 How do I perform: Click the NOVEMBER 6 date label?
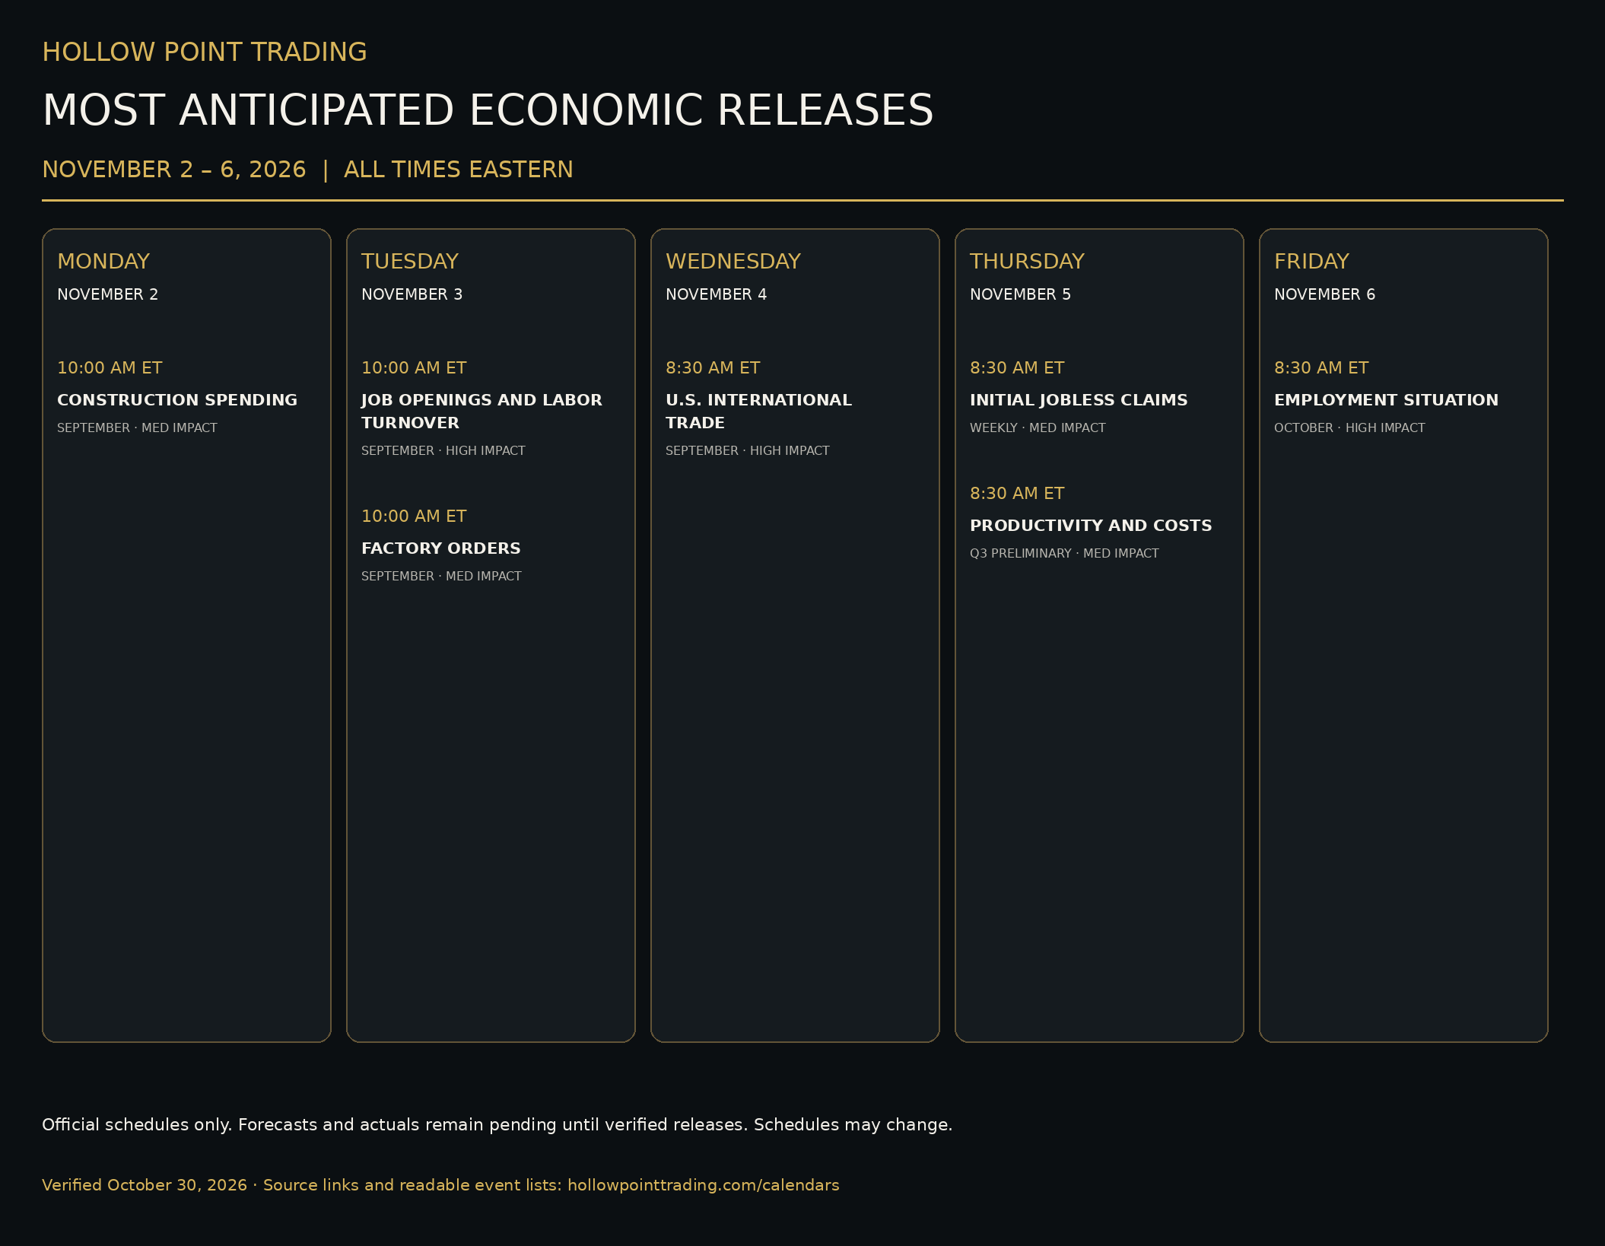pos(1324,294)
